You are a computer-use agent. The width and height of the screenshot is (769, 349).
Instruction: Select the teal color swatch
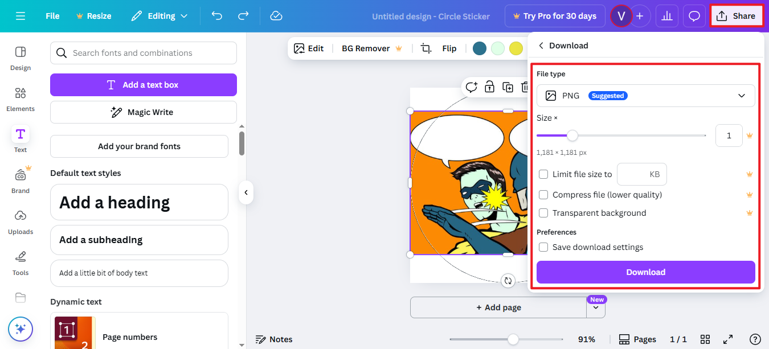(479, 48)
